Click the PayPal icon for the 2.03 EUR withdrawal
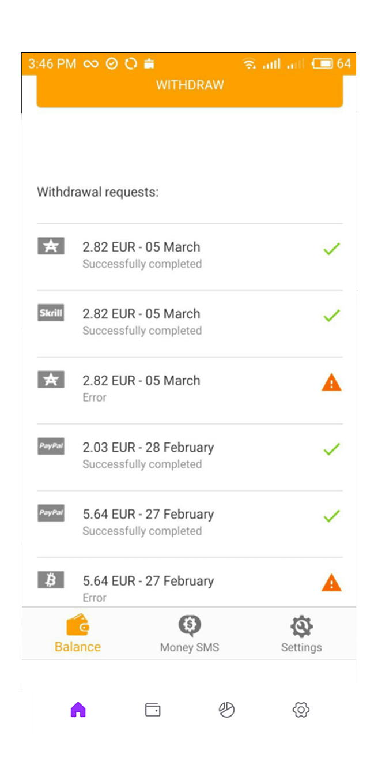The image size is (378, 765). [51, 447]
